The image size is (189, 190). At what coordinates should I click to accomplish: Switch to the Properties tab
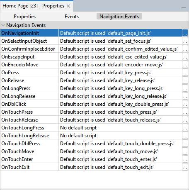point(24,17)
